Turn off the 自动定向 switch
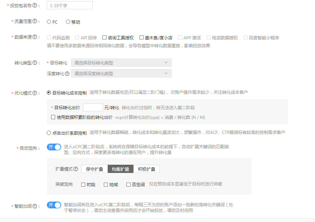Viewport: 315px width, 222px height. 54,147
